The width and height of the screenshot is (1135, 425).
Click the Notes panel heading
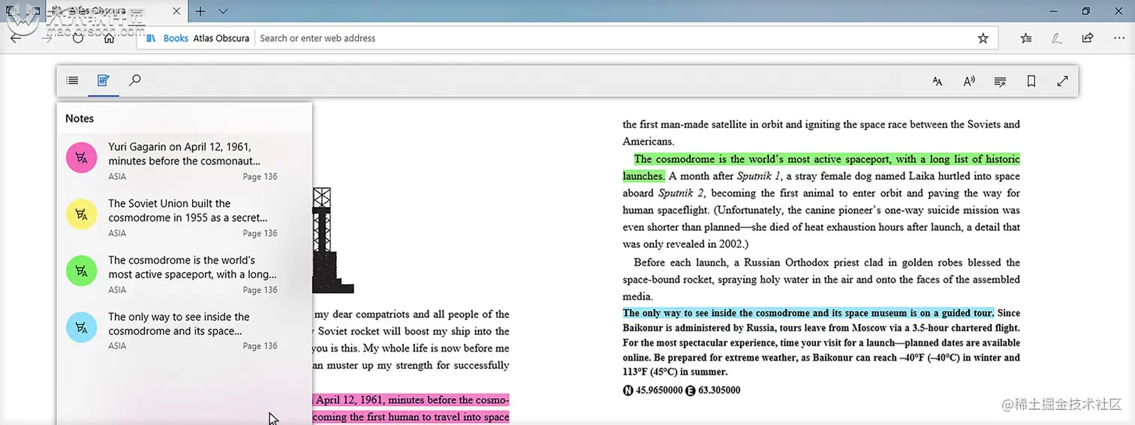click(x=80, y=118)
